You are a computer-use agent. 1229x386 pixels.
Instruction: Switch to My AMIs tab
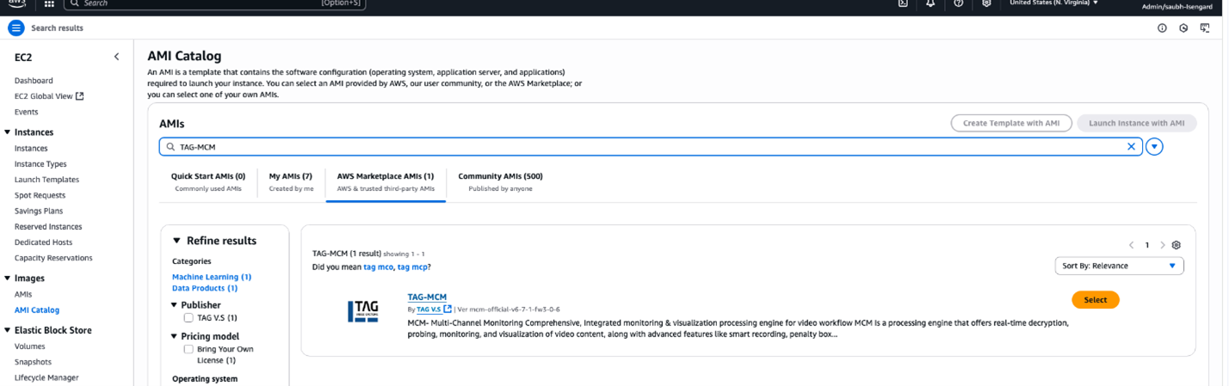[291, 181]
